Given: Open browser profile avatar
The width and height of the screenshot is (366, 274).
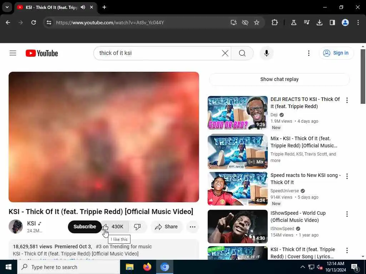Looking at the screenshot, I should 345,22.
